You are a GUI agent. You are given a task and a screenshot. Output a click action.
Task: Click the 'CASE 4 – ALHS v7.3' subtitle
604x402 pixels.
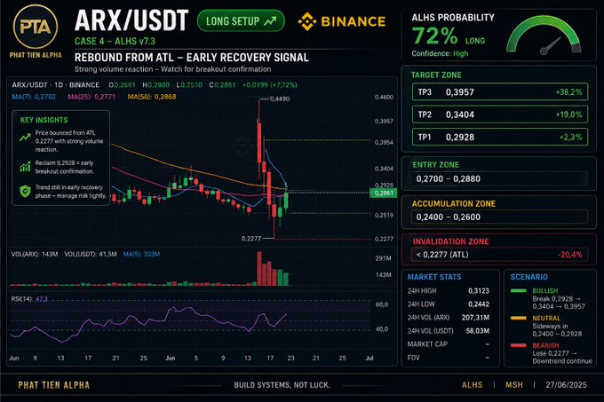click(115, 41)
